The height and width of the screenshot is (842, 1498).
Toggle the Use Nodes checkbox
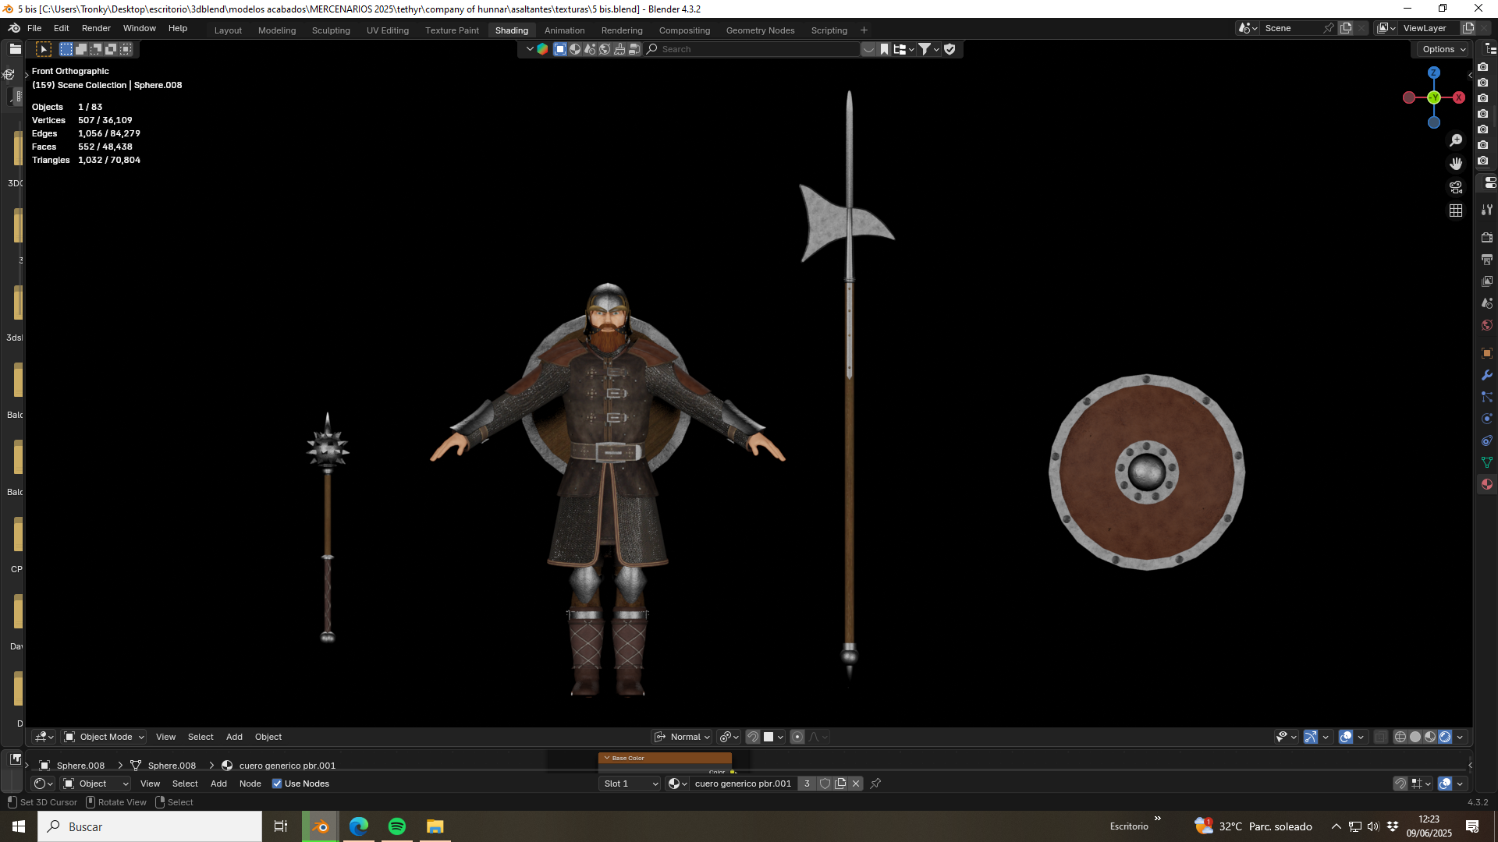[x=277, y=784]
